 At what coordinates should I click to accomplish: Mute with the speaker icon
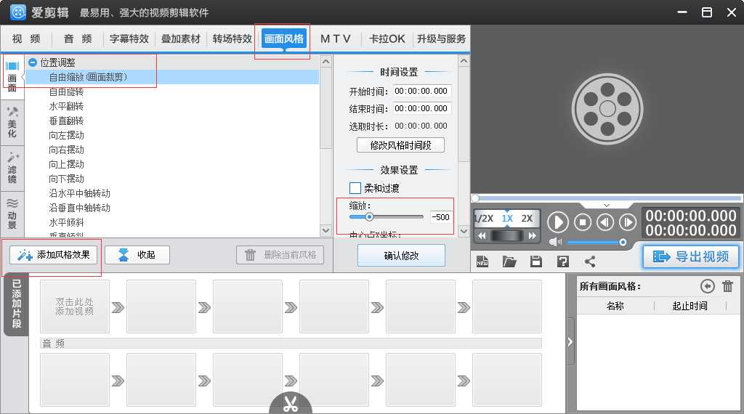pos(554,243)
